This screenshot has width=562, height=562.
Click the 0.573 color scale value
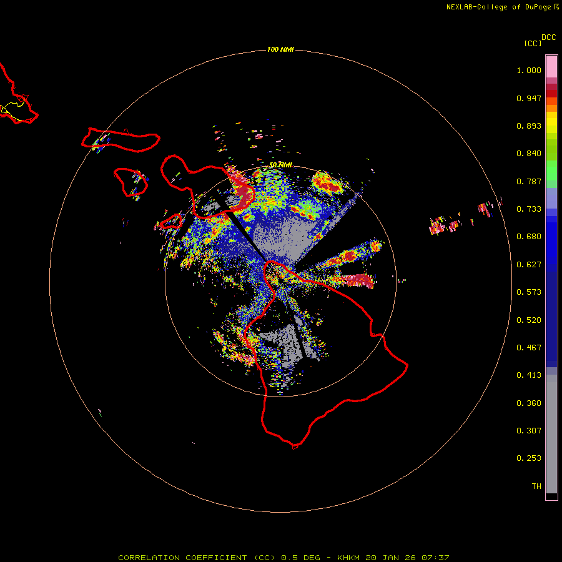[529, 292]
